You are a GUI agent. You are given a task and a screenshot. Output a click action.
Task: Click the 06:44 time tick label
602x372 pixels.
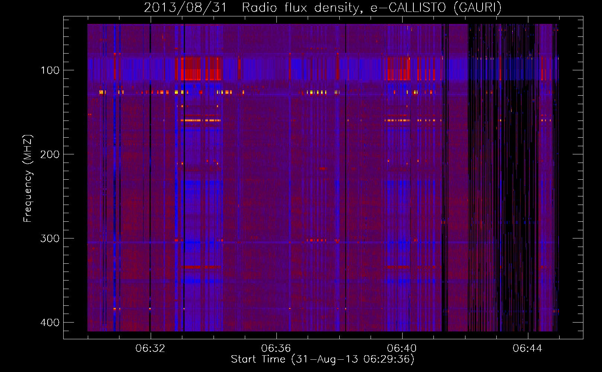tap(528, 349)
